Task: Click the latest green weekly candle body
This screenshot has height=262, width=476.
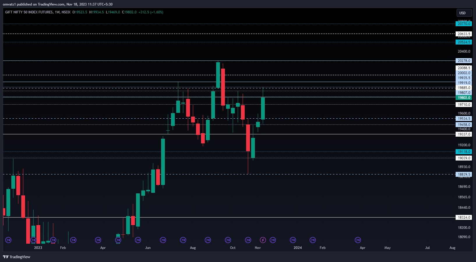Action: click(x=263, y=108)
